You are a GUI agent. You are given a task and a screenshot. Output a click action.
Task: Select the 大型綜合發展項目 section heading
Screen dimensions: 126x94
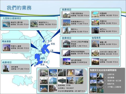(12, 18)
